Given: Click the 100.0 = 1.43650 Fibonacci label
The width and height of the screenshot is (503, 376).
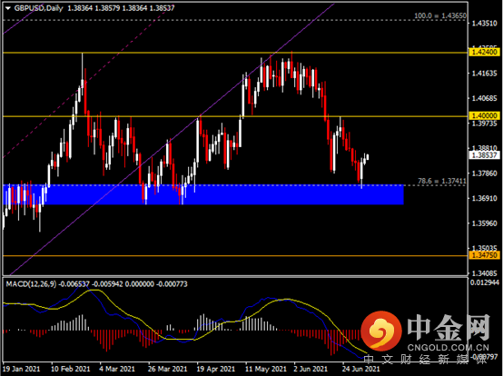Looking at the screenshot, I should (x=439, y=15).
